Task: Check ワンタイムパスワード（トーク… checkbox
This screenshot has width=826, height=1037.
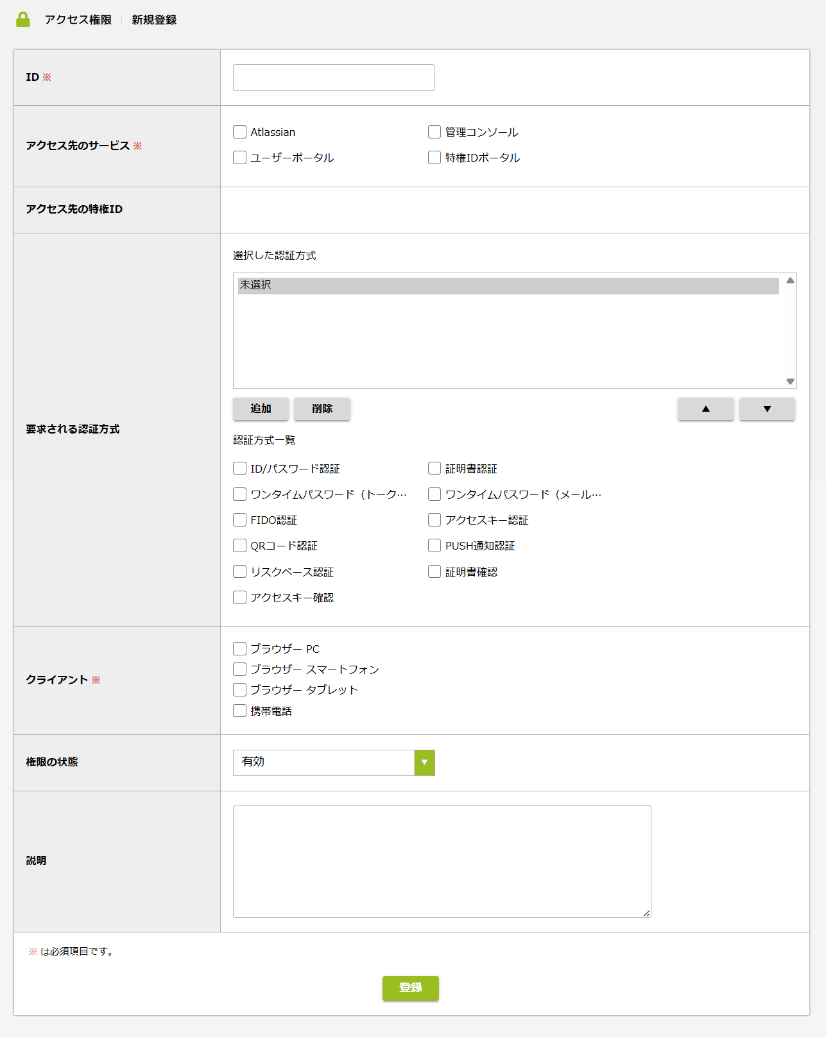Action: coord(240,494)
